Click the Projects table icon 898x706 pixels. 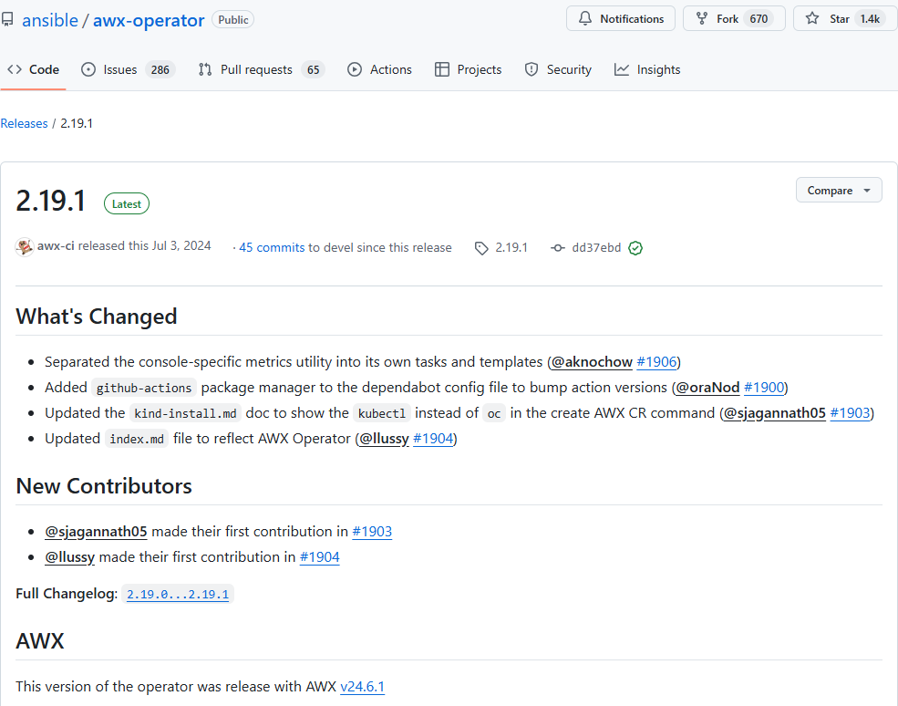click(x=442, y=69)
